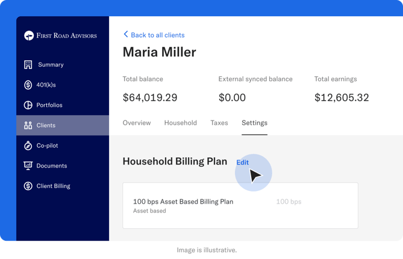403x259 pixels.
Task: Edit the Household Billing Plan
Action: coord(242,163)
